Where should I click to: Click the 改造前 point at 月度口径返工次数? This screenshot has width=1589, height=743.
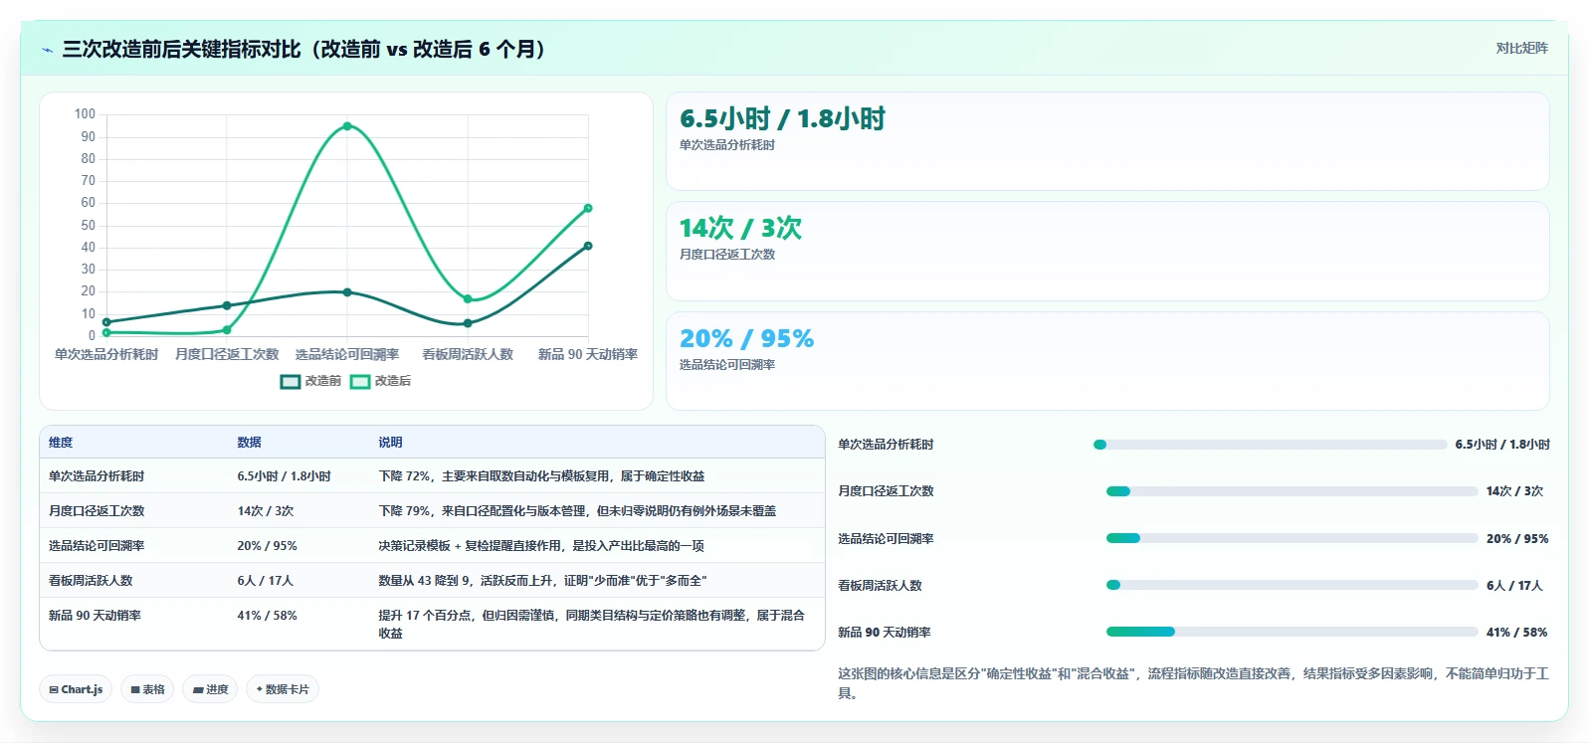[x=227, y=305]
